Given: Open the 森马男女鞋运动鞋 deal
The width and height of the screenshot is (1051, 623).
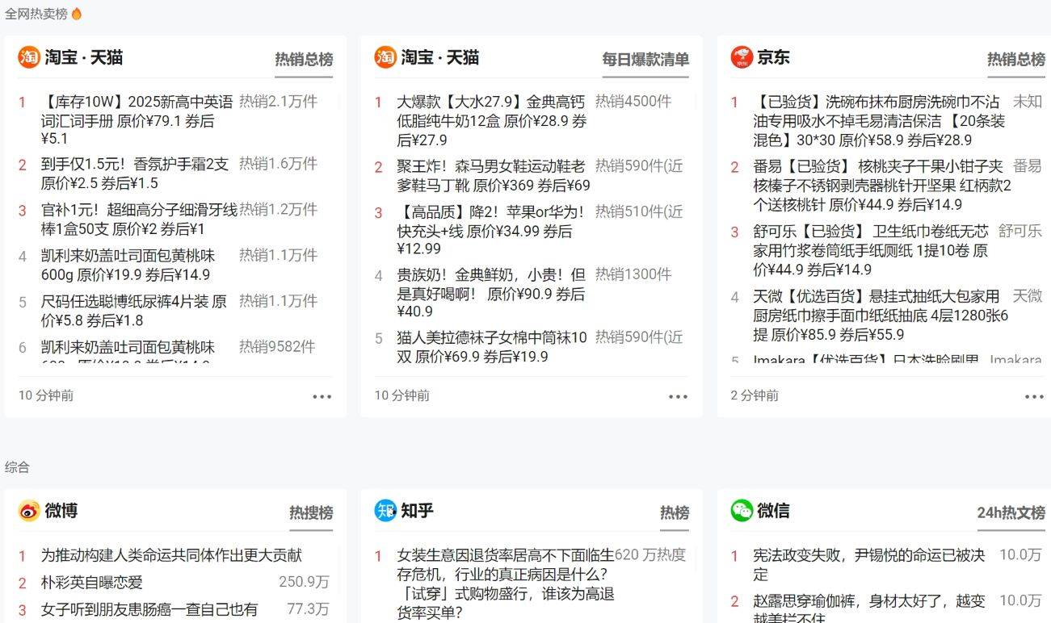Looking at the screenshot, I should (494, 176).
